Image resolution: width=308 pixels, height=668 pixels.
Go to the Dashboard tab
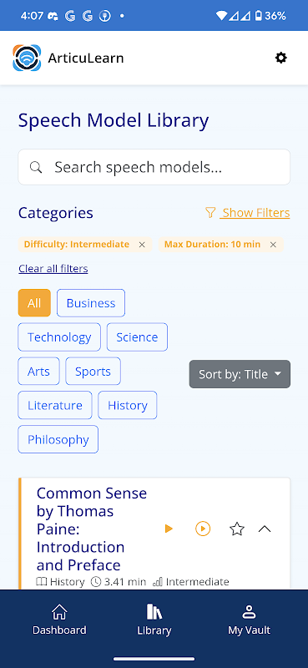[x=59, y=620]
